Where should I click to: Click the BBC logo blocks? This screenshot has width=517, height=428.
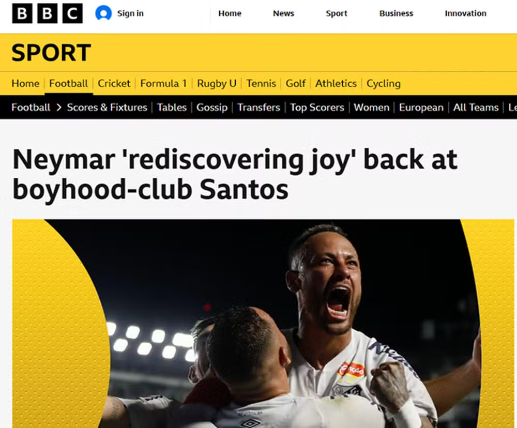click(47, 13)
